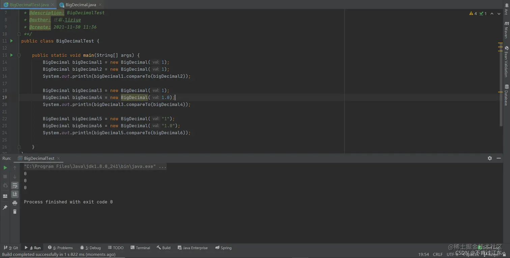Screen dimensions: 510x258
Task: Click the stop process square icon
Action: pos(5,176)
